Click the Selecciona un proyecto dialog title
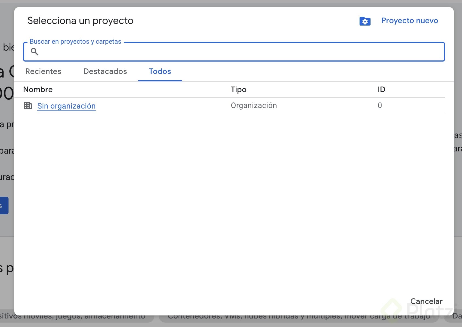 coord(80,21)
